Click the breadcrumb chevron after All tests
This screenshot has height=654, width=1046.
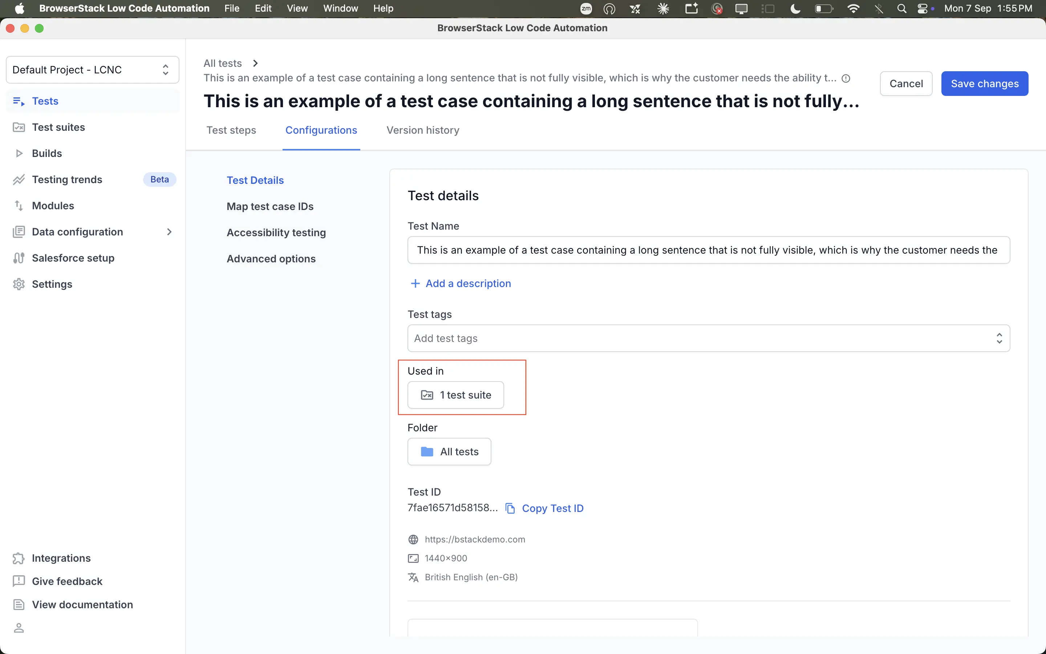click(255, 63)
